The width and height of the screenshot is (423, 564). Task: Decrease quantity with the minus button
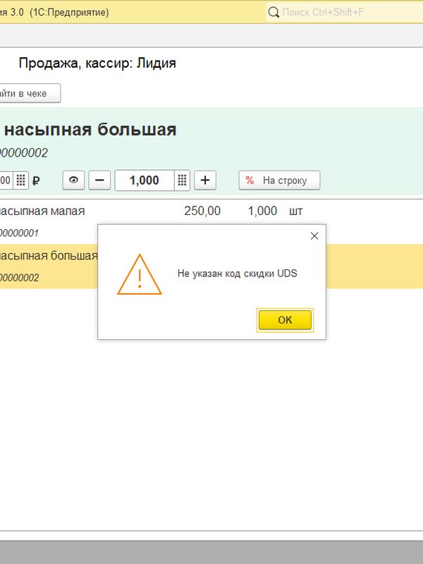click(x=99, y=180)
